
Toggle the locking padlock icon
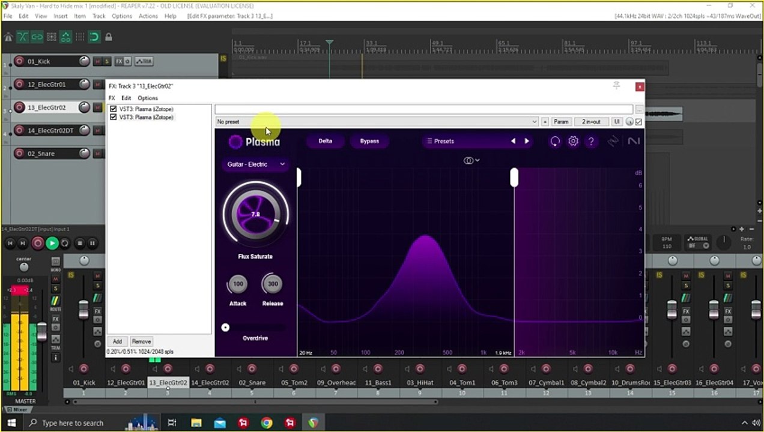click(109, 37)
